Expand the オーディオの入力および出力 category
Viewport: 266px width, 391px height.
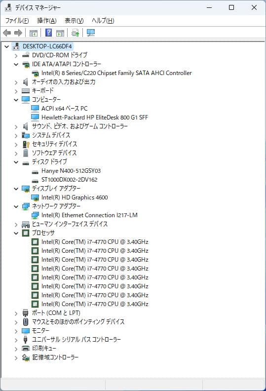coord(16,82)
